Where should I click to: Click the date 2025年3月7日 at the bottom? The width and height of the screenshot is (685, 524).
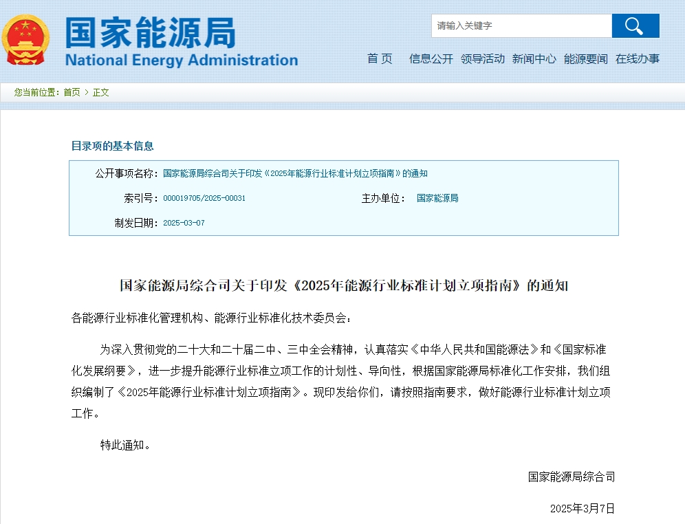point(583,509)
